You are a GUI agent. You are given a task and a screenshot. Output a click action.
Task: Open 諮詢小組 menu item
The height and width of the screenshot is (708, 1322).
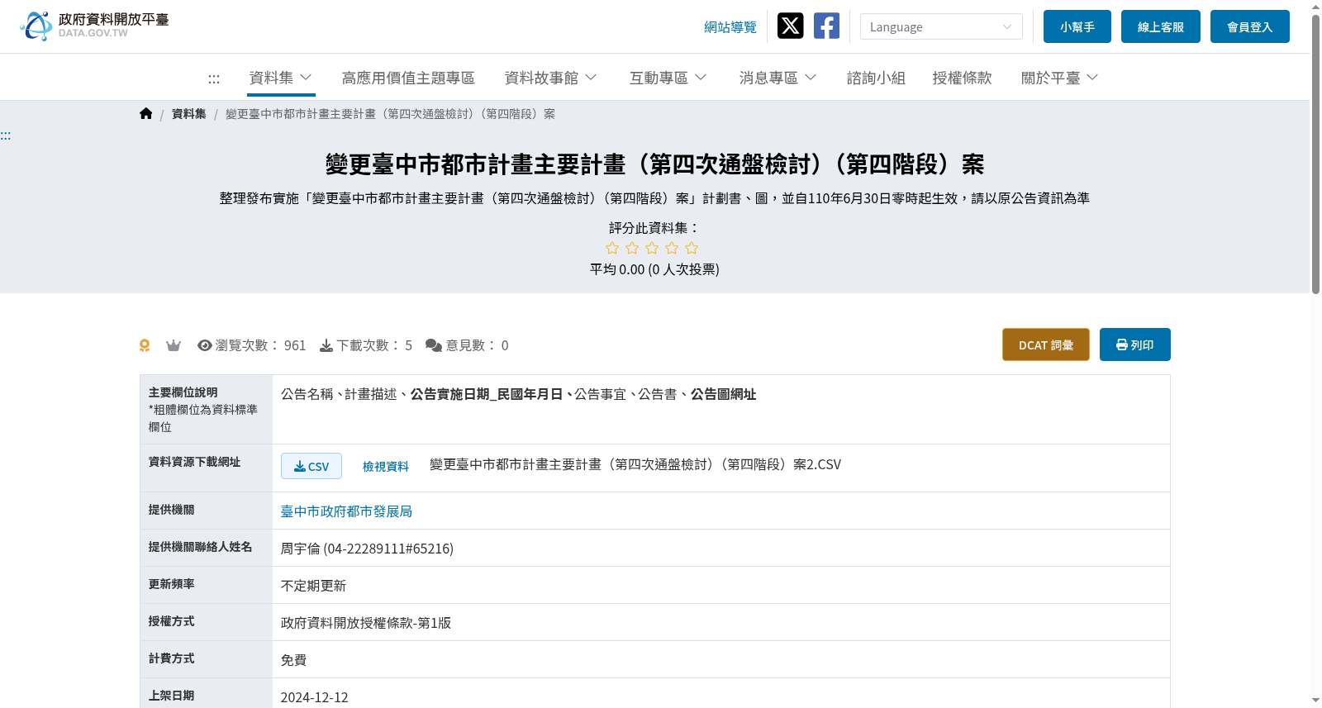pos(876,78)
